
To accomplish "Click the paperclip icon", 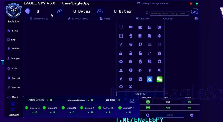I will [x=121, y=44].
